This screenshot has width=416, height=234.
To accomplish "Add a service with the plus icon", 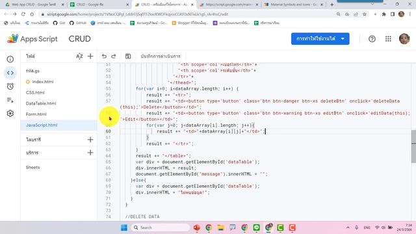I will click(x=90, y=153).
